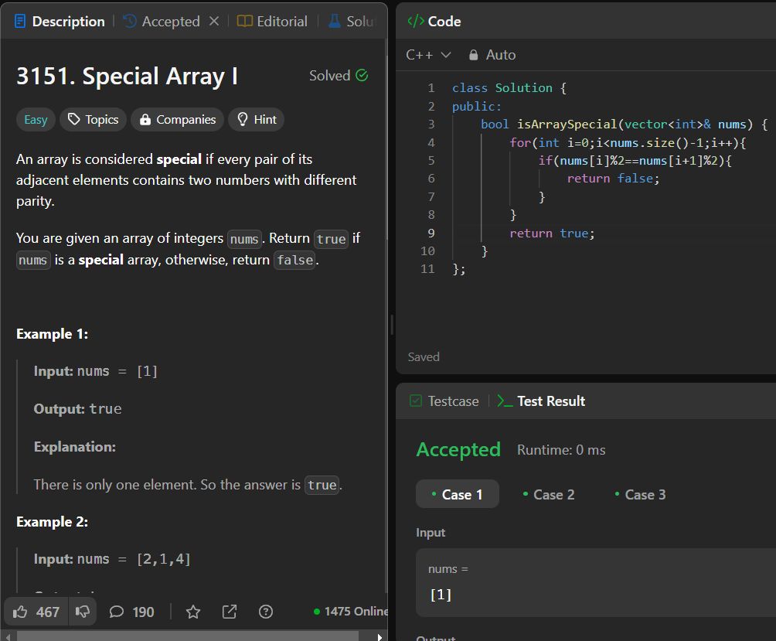Click the 1475 Online indicator
Image resolution: width=776 pixels, height=641 pixels.
[351, 612]
